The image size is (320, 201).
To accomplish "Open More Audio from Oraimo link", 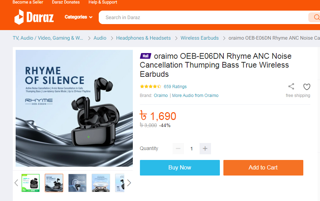I will (195, 96).
